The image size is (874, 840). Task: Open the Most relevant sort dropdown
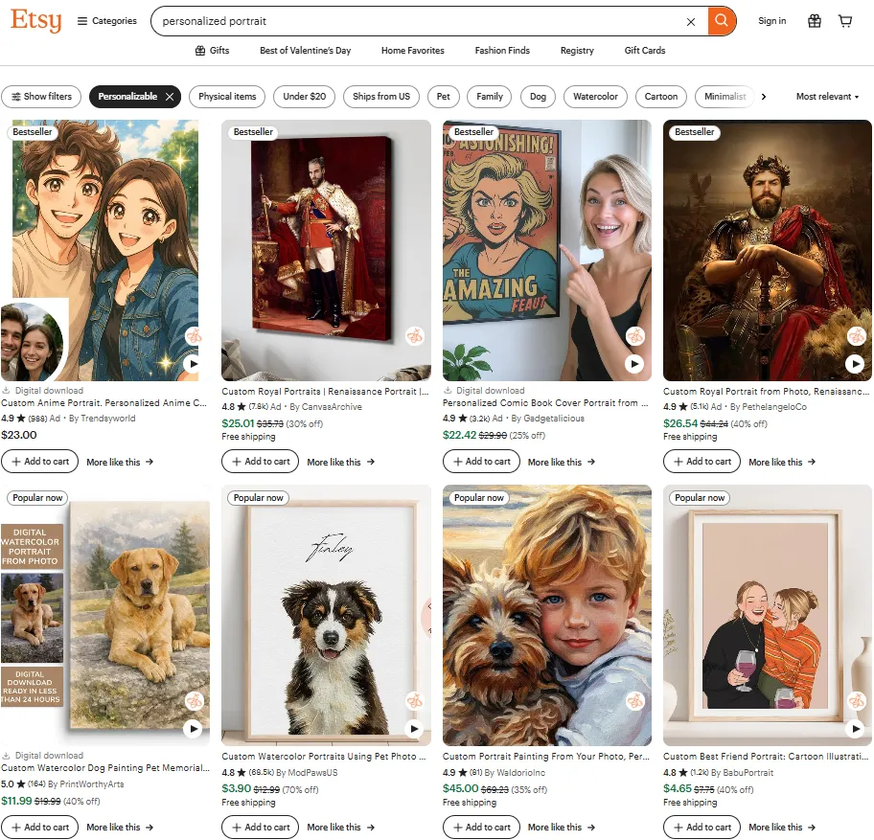click(827, 97)
